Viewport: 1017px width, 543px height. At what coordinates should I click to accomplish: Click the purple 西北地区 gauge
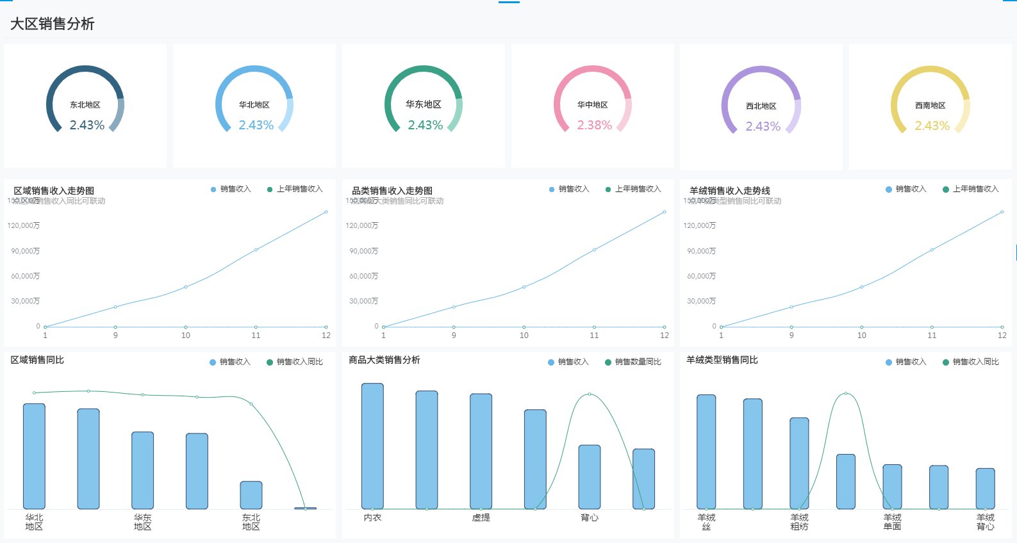pyautogui.click(x=761, y=106)
